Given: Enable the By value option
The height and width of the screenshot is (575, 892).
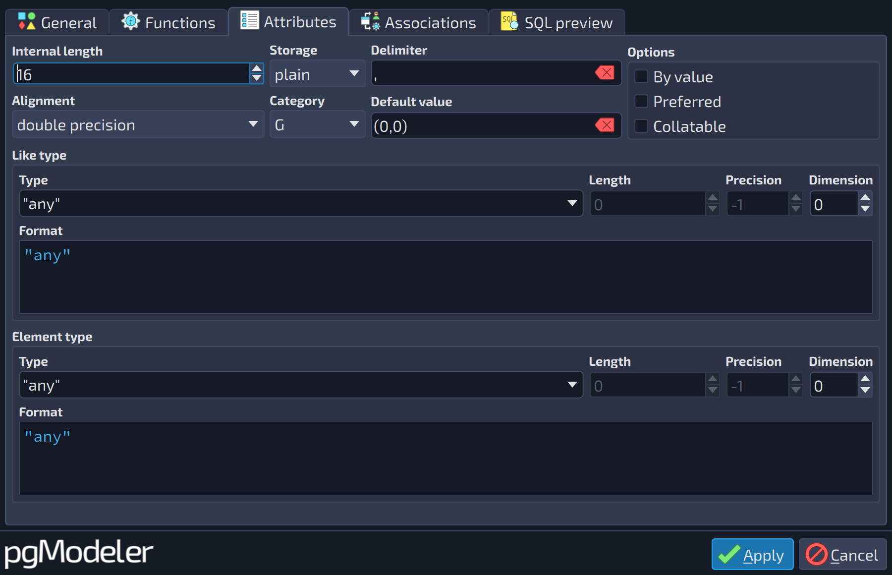Looking at the screenshot, I should [641, 76].
